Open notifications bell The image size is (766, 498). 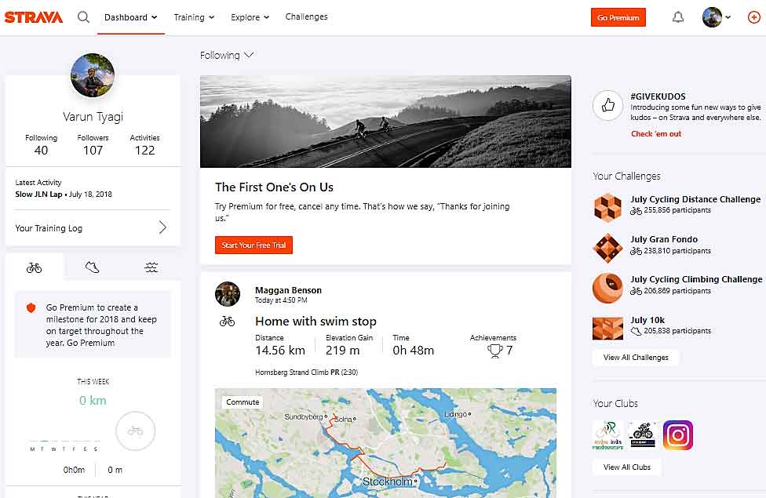pyautogui.click(x=678, y=17)
